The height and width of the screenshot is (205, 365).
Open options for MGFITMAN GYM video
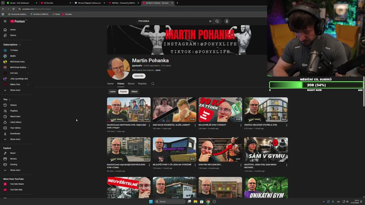coord(149,125)
